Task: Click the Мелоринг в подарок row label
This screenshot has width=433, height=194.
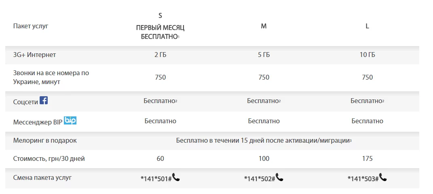Action: (45, 140)
